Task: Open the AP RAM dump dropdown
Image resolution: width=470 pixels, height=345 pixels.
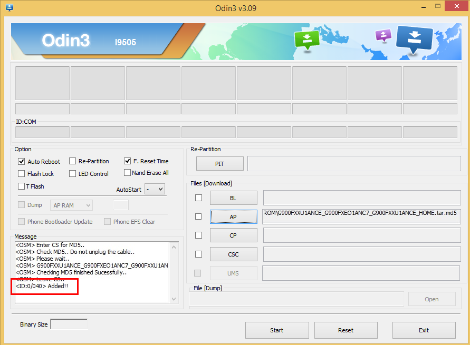Action: click(x=71, y=205)
